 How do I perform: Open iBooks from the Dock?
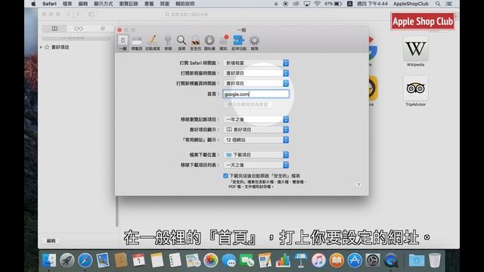tap(337, 260)
